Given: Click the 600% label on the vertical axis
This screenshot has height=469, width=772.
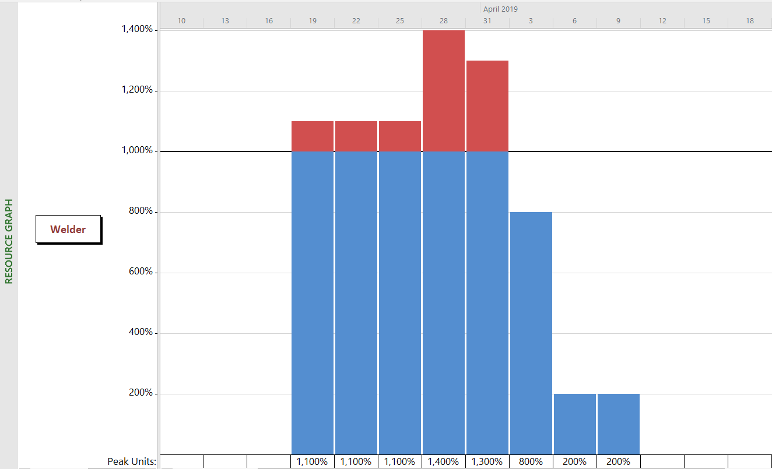Looking at the screenshot, I should tap(141, 271).
